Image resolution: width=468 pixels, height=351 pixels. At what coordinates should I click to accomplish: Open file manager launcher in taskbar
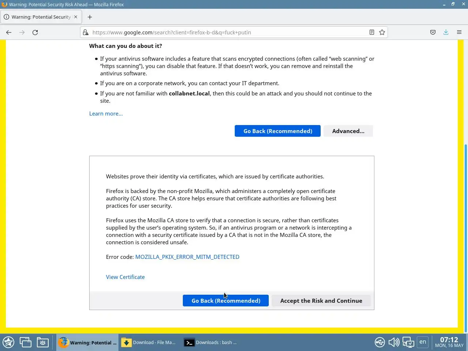42,342
